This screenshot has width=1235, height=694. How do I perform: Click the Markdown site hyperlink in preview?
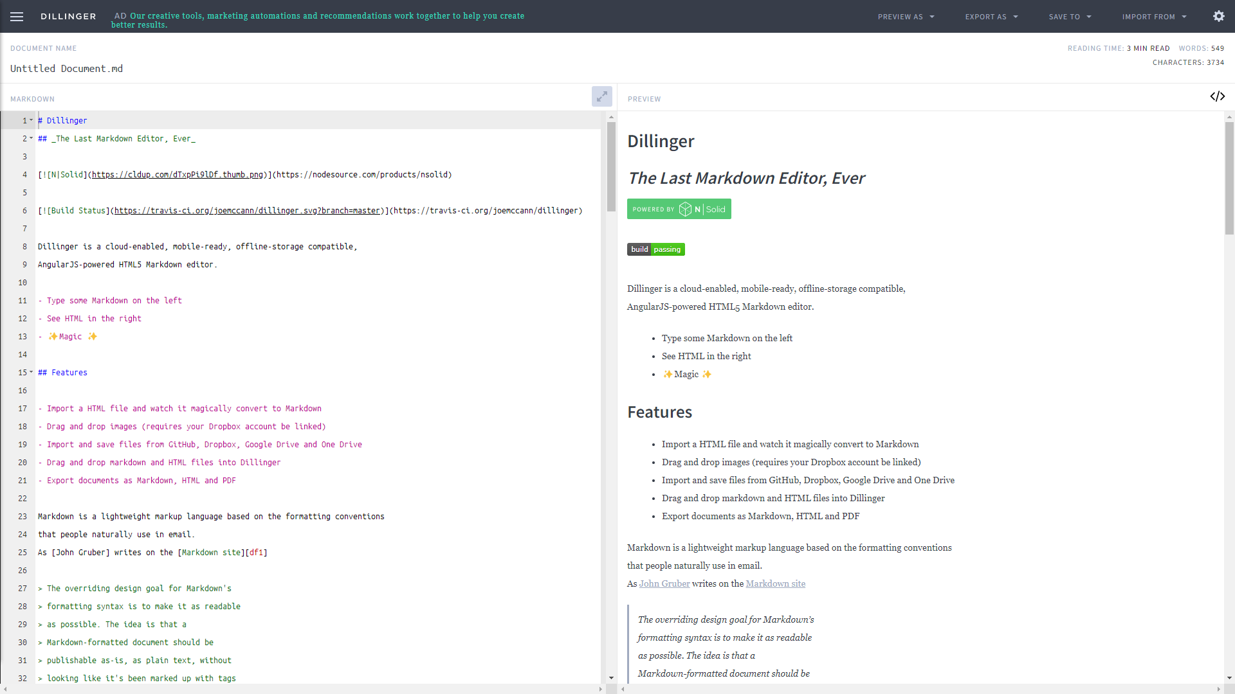click(775, 584)
